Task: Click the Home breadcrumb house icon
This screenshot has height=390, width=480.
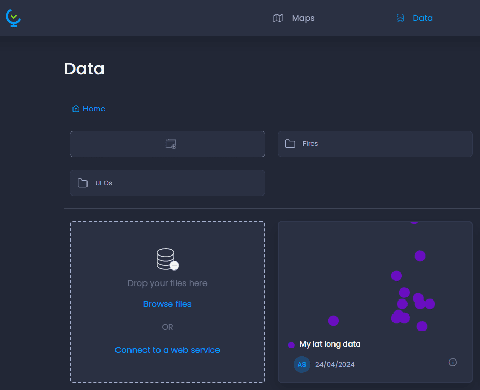Action: pyautogui.click(x=76, y=109)
